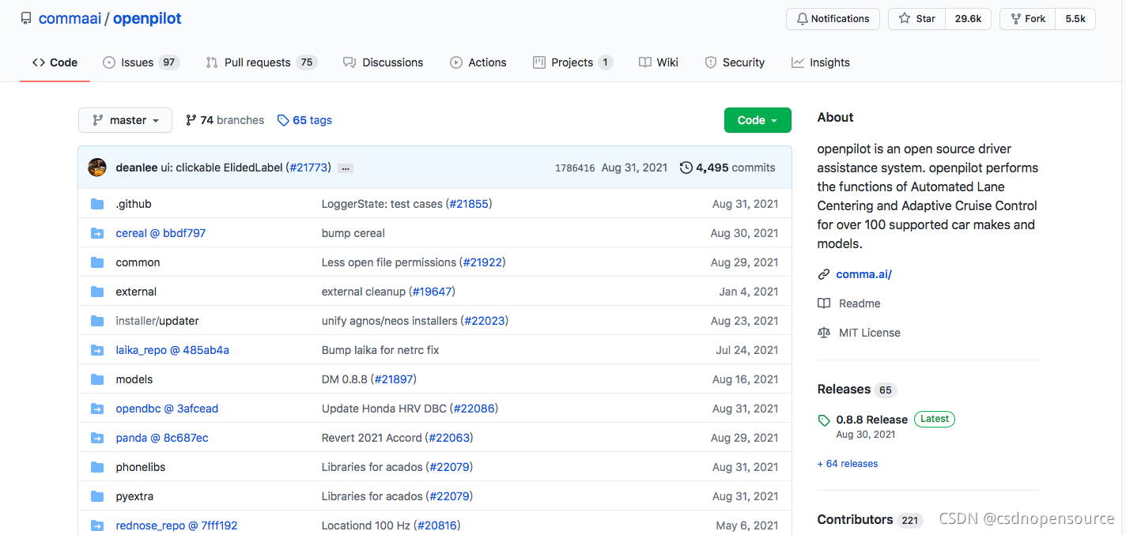Image resolution: width=1126 pixels, height=535 pixels.
Task: Click the submodule icon for panda
Action: (97, 438)
